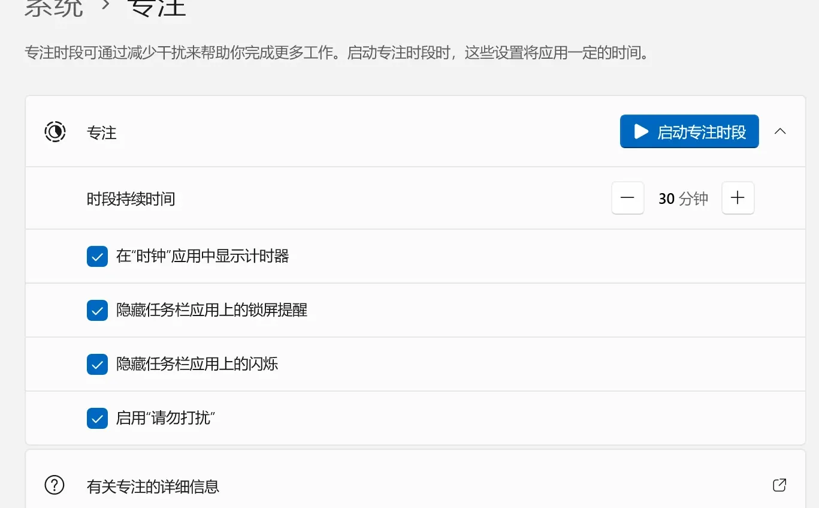This screenshot has width=819, height=508.
Task: Open the 有关专注的详细信息 link
Action: coord(153,486)
